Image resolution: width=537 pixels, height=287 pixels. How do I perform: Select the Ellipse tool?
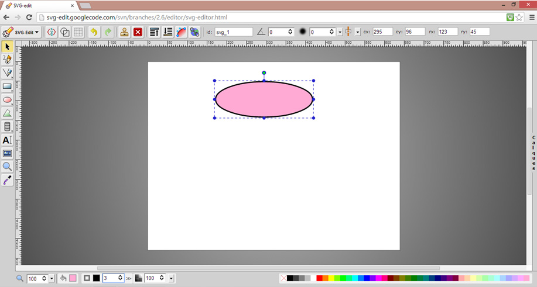pos(7,100)
